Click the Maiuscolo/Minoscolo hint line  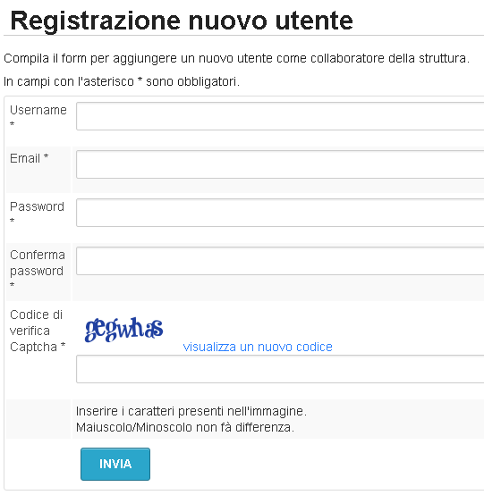click(x=185, y=427)
